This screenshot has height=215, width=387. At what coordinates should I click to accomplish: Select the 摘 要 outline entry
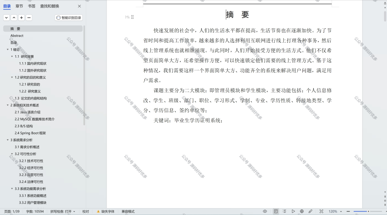(x=43, y=29)
